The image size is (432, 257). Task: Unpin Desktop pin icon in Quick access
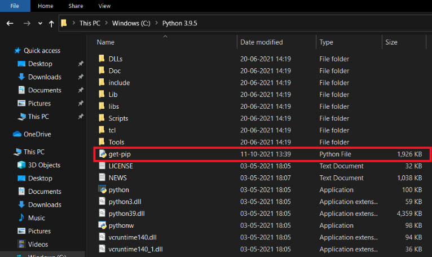point(81,64)
